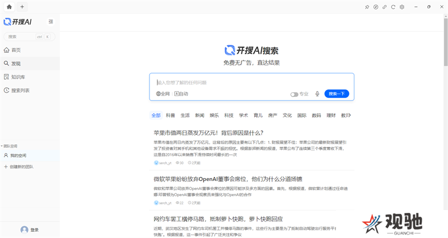Image resolution: width=448 pixels, height=238 pixels.
Task: Select the 文化 category tab
Action: tap(287, 115)
